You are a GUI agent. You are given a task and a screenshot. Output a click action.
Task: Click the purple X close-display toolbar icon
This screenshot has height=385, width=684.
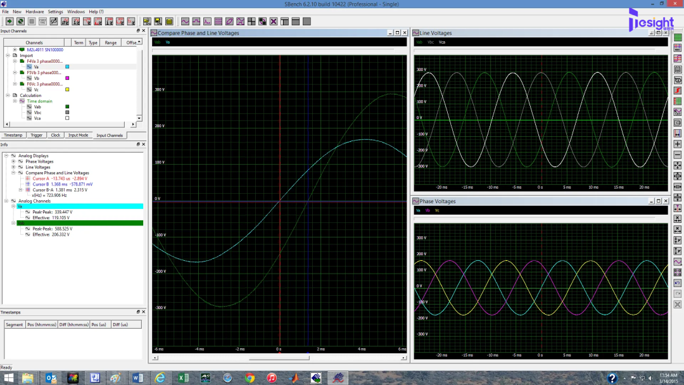coord(274,22)
